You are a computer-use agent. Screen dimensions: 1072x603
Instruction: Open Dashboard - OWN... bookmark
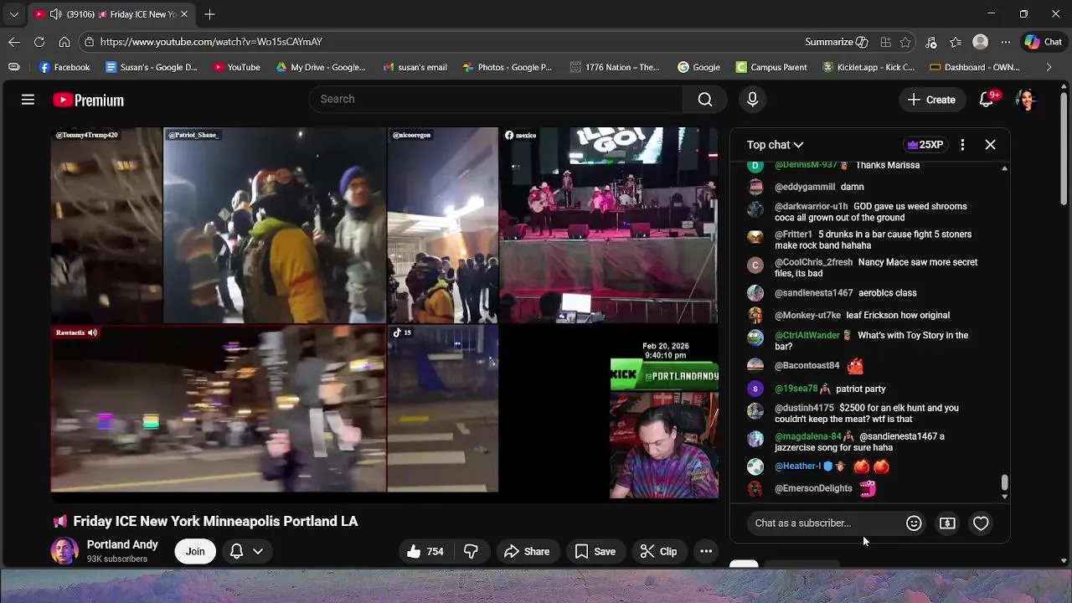coord(975,67)
